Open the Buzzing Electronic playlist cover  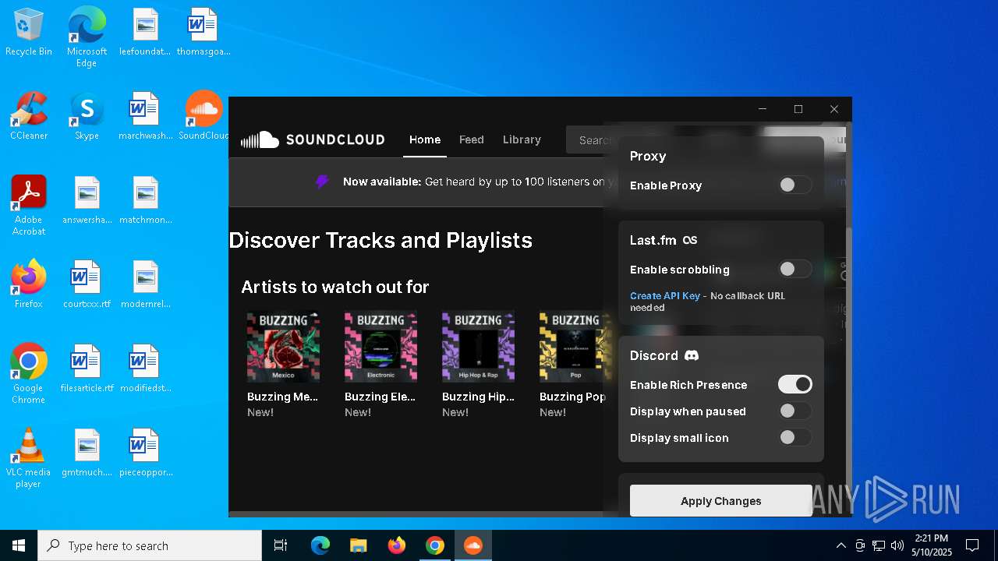[380, 347]
